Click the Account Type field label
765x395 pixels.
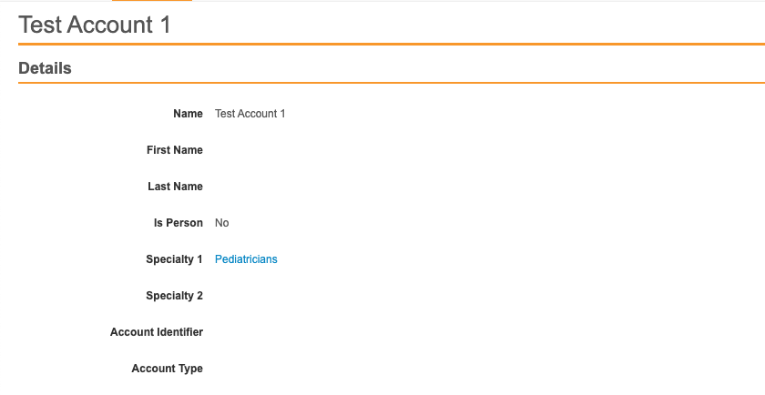coord(167,369)
